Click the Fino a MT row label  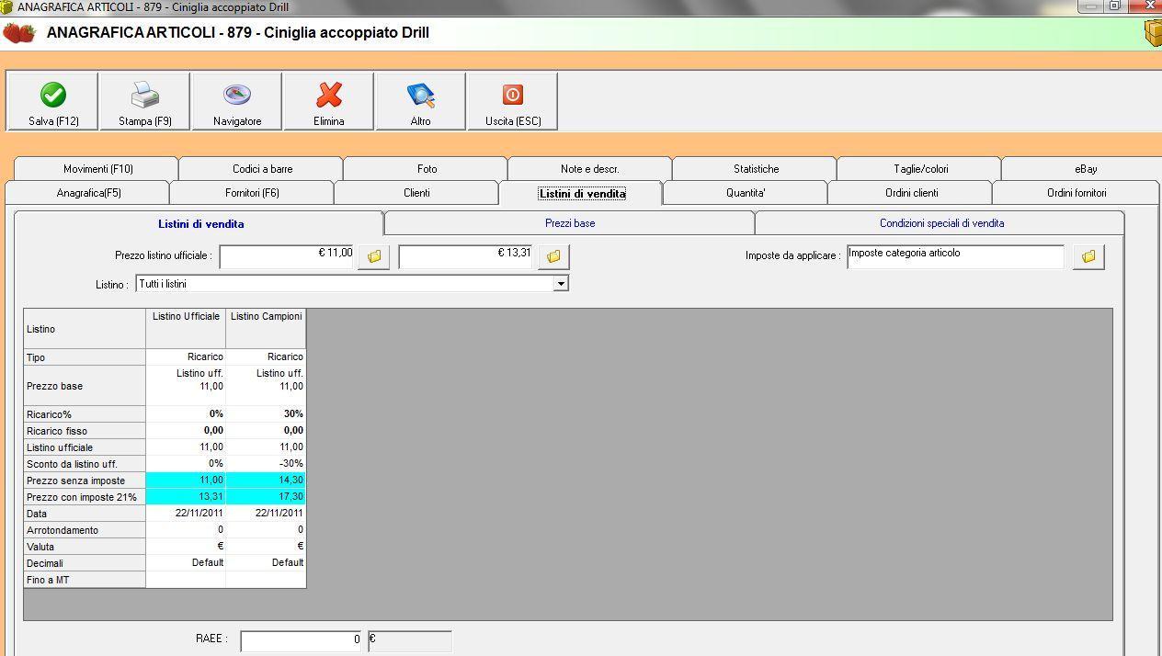[85, 580]
